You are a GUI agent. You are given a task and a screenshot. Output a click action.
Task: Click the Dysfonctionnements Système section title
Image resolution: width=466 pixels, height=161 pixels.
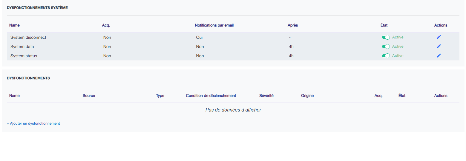tap(37, 8)
